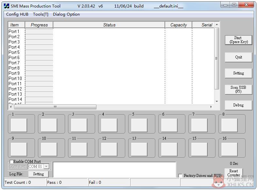Viewport: 257px width, 190px height.
Task: Enable the COM Port checkbox
Action: pos(12,162)
